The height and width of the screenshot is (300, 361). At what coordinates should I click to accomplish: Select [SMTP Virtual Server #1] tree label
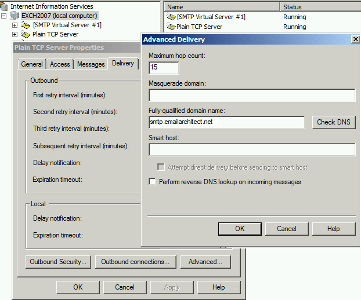(67, 25)
